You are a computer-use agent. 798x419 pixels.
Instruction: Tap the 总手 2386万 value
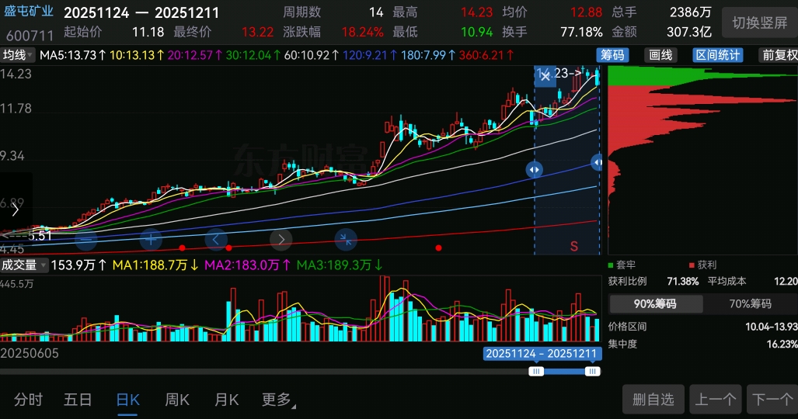(x=690, y=12)
